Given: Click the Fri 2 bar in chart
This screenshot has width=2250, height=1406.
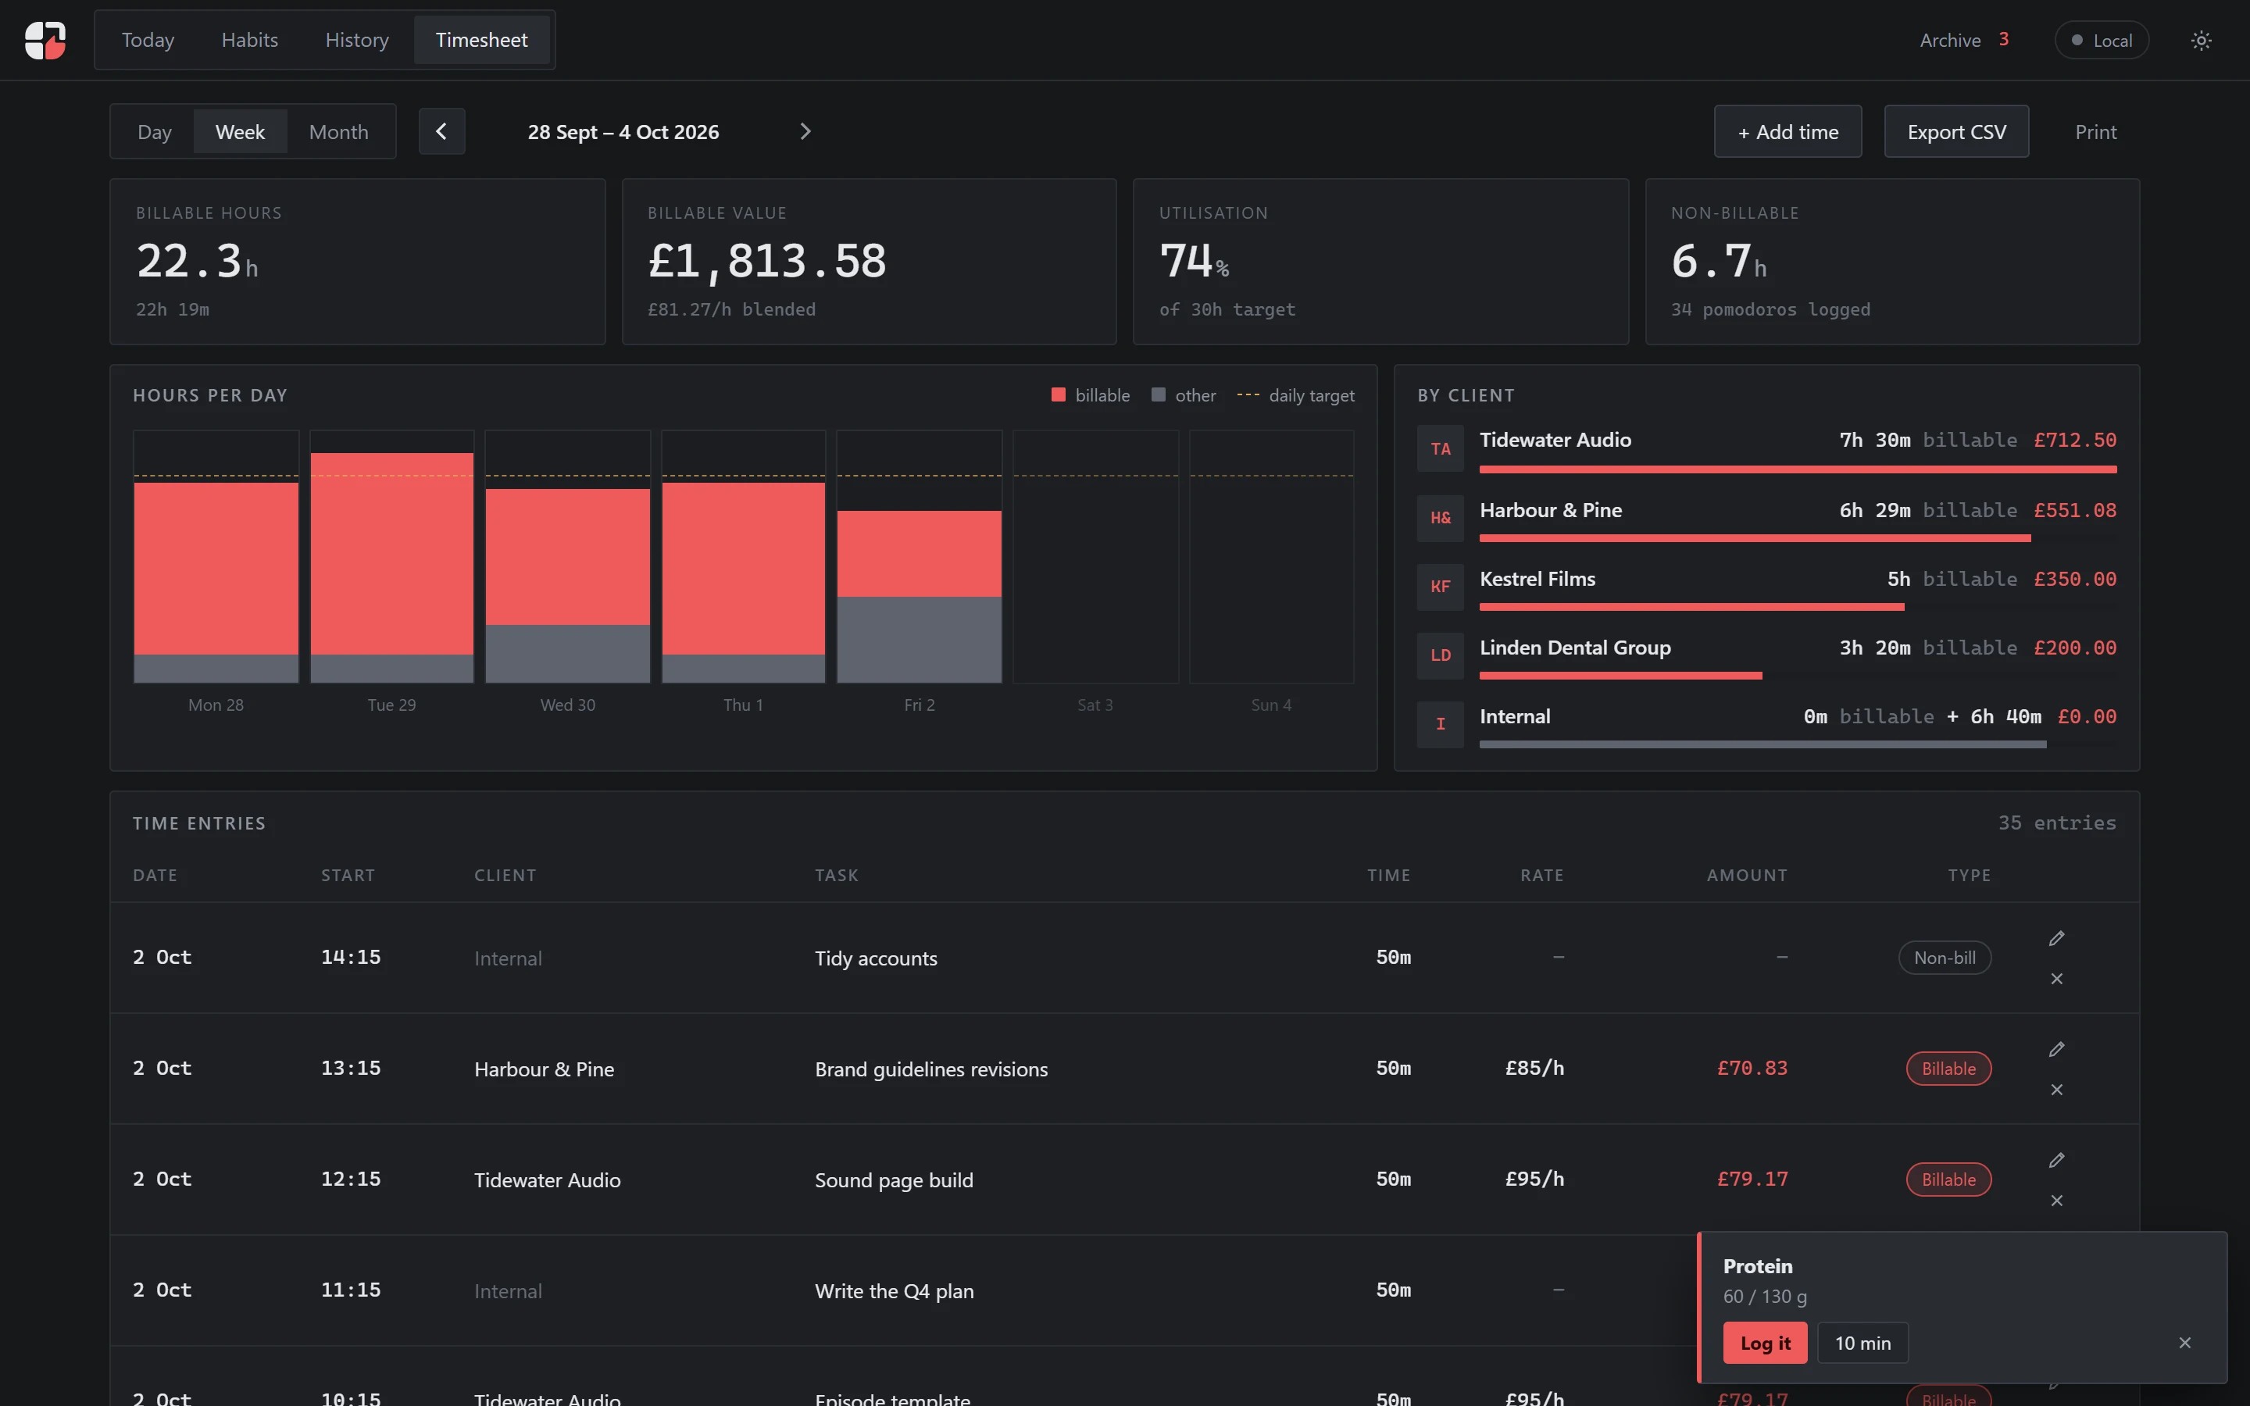Looking at the screenshot, I should click(x=919, y=596).
